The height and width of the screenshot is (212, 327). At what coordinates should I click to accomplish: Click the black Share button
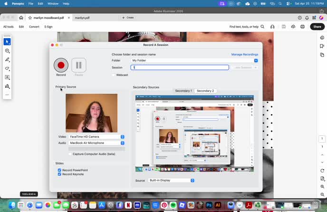point(317,27)
